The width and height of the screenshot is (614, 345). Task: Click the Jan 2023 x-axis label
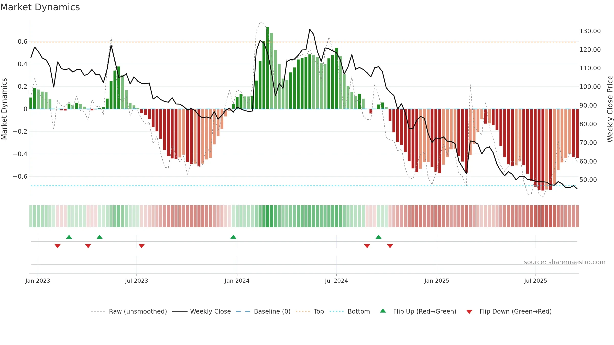click(x=38, y=281)
